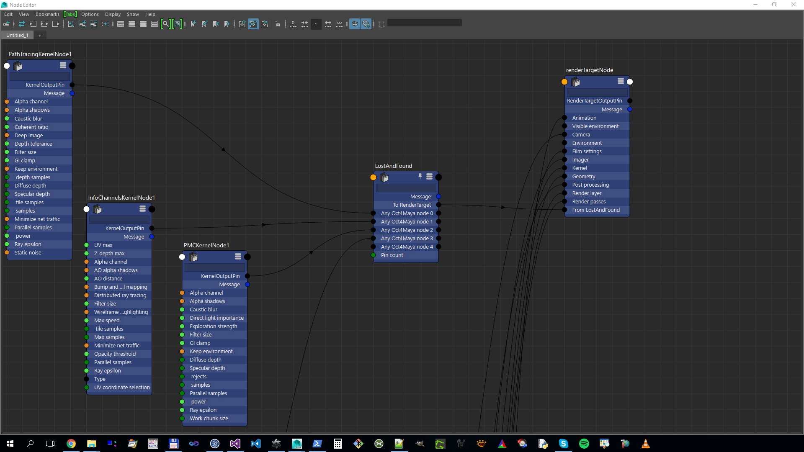The width and height of the screenshot is (804, 452).
Task: Expand PMCKernelNode1 view mode lines icon
Action: pyautogui.click(x=238, y=256)
